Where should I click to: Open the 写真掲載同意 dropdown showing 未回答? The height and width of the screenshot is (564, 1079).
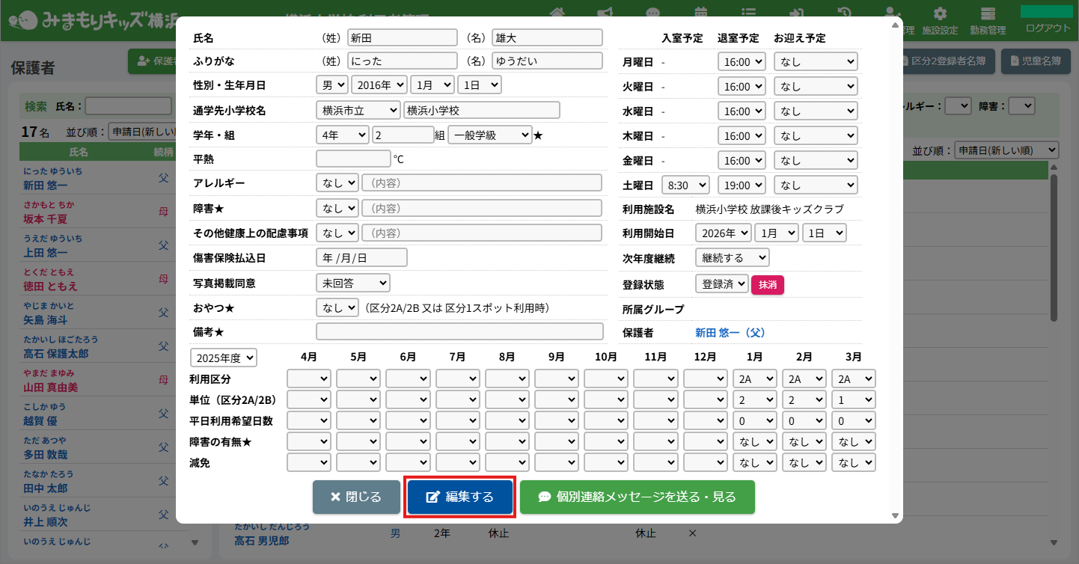point(352,283)
